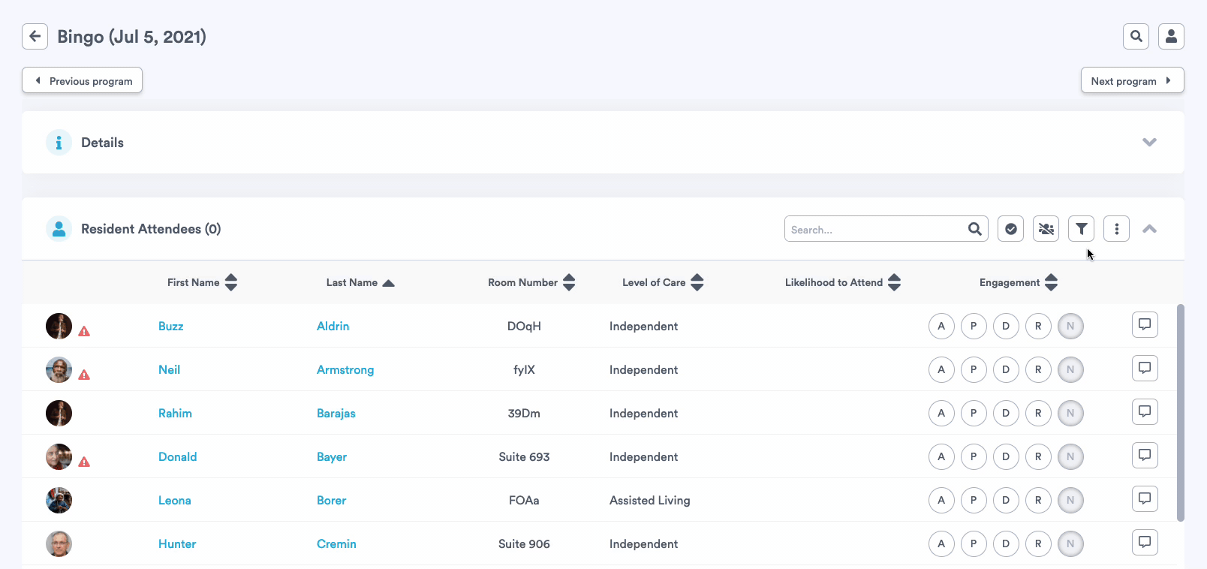
Task: Sort table by Room Number
Action: tap(531, 282)
